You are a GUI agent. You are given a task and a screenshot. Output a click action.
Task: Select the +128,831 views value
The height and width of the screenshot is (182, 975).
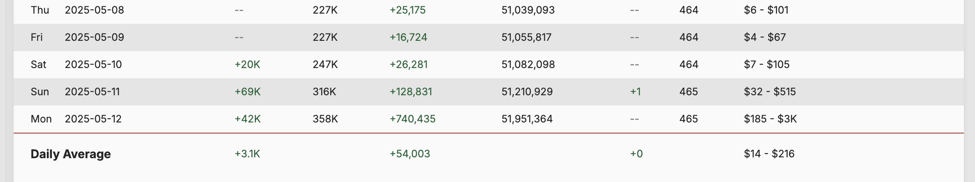coord(411,91)
